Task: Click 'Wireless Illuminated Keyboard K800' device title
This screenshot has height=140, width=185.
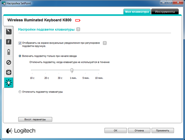Action: 39,20
